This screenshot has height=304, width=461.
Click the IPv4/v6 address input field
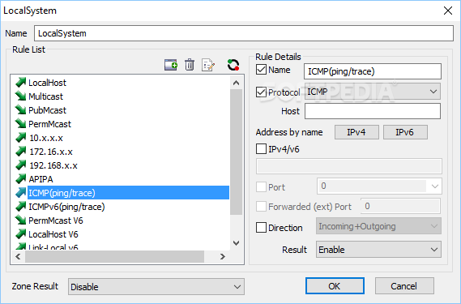(349, 166)
